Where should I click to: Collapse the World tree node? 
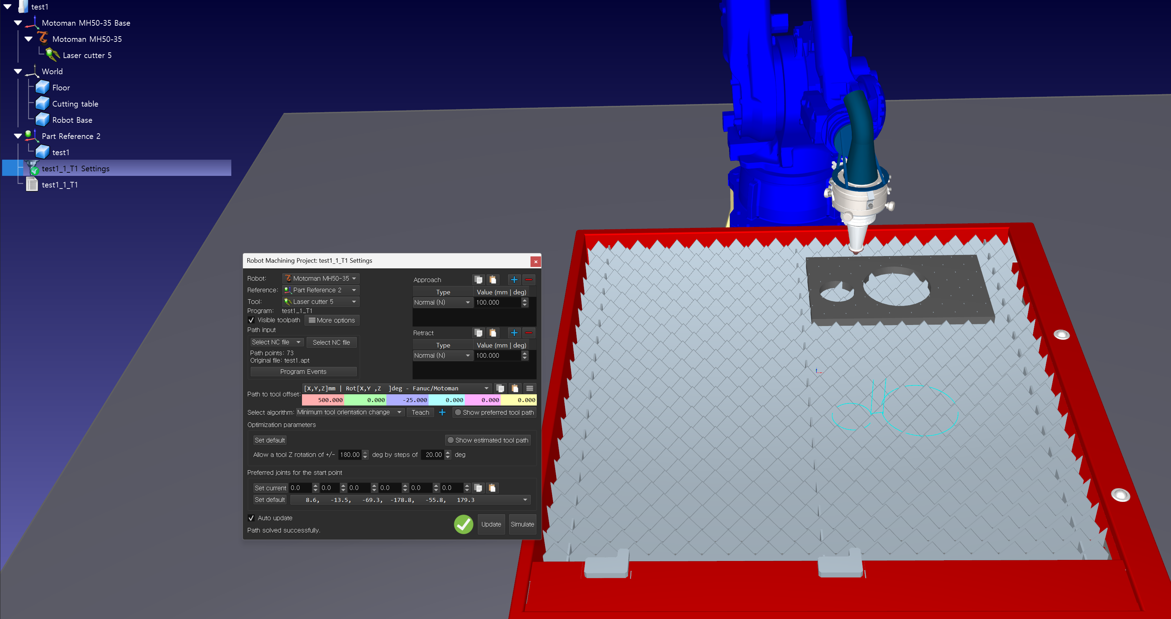click(18, 71)
